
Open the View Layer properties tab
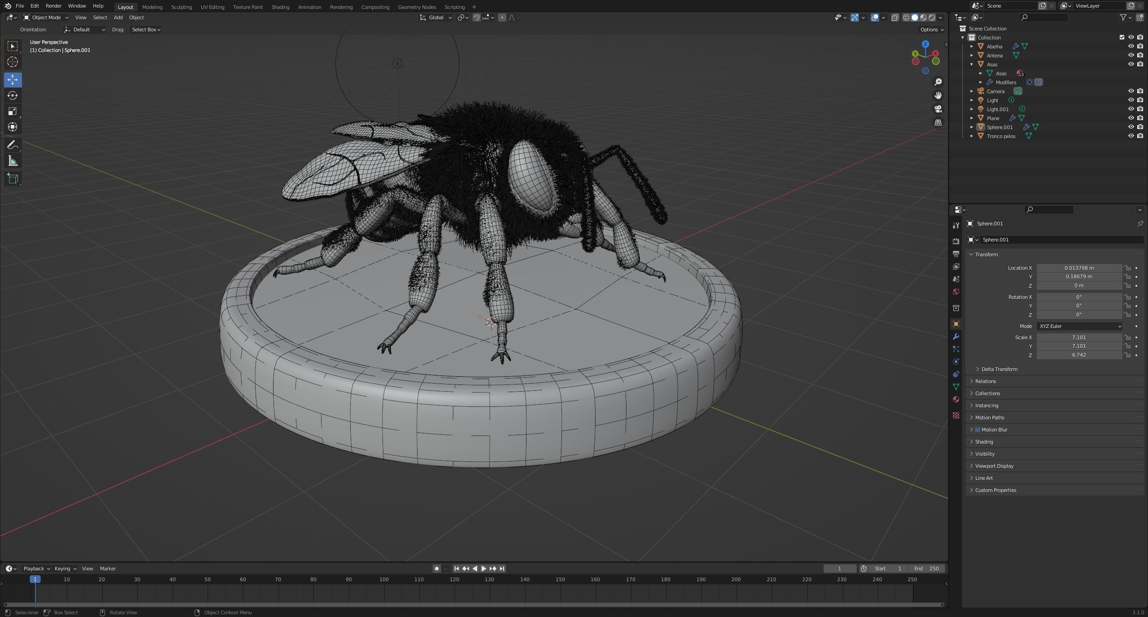[956, 266]
